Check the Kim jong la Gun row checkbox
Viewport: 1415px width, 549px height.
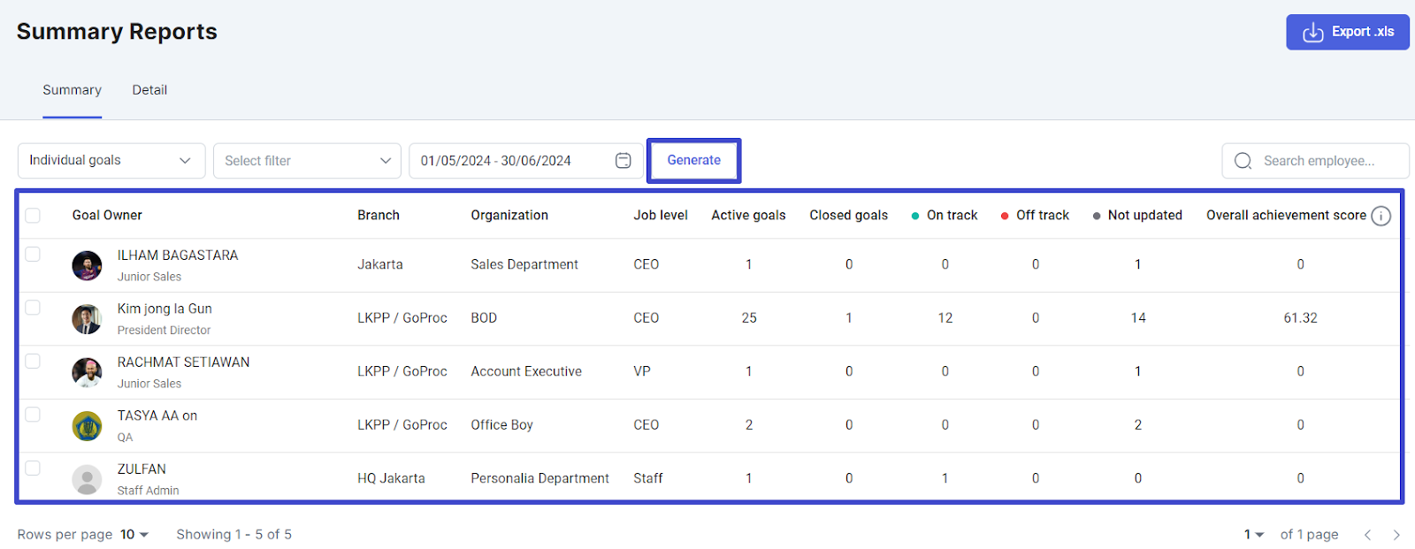pos(33,308)
